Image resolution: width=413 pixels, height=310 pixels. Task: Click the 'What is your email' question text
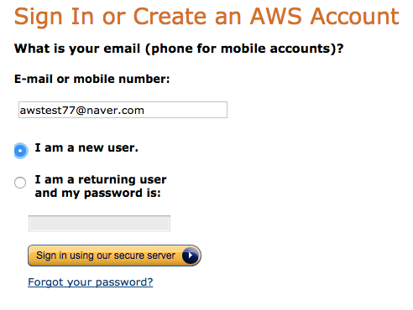pyautogui.click(x=77, y=49)
